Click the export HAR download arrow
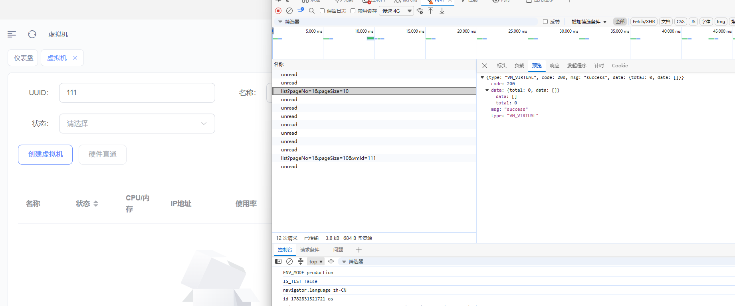Image resolution: width=735 pixels, height=306 pixels. click(442, 11)
